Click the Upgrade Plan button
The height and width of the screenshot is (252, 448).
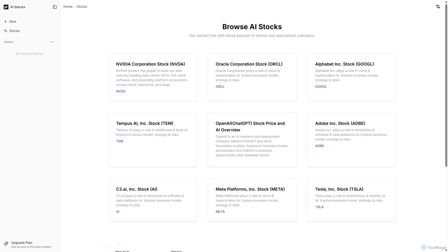30,244
